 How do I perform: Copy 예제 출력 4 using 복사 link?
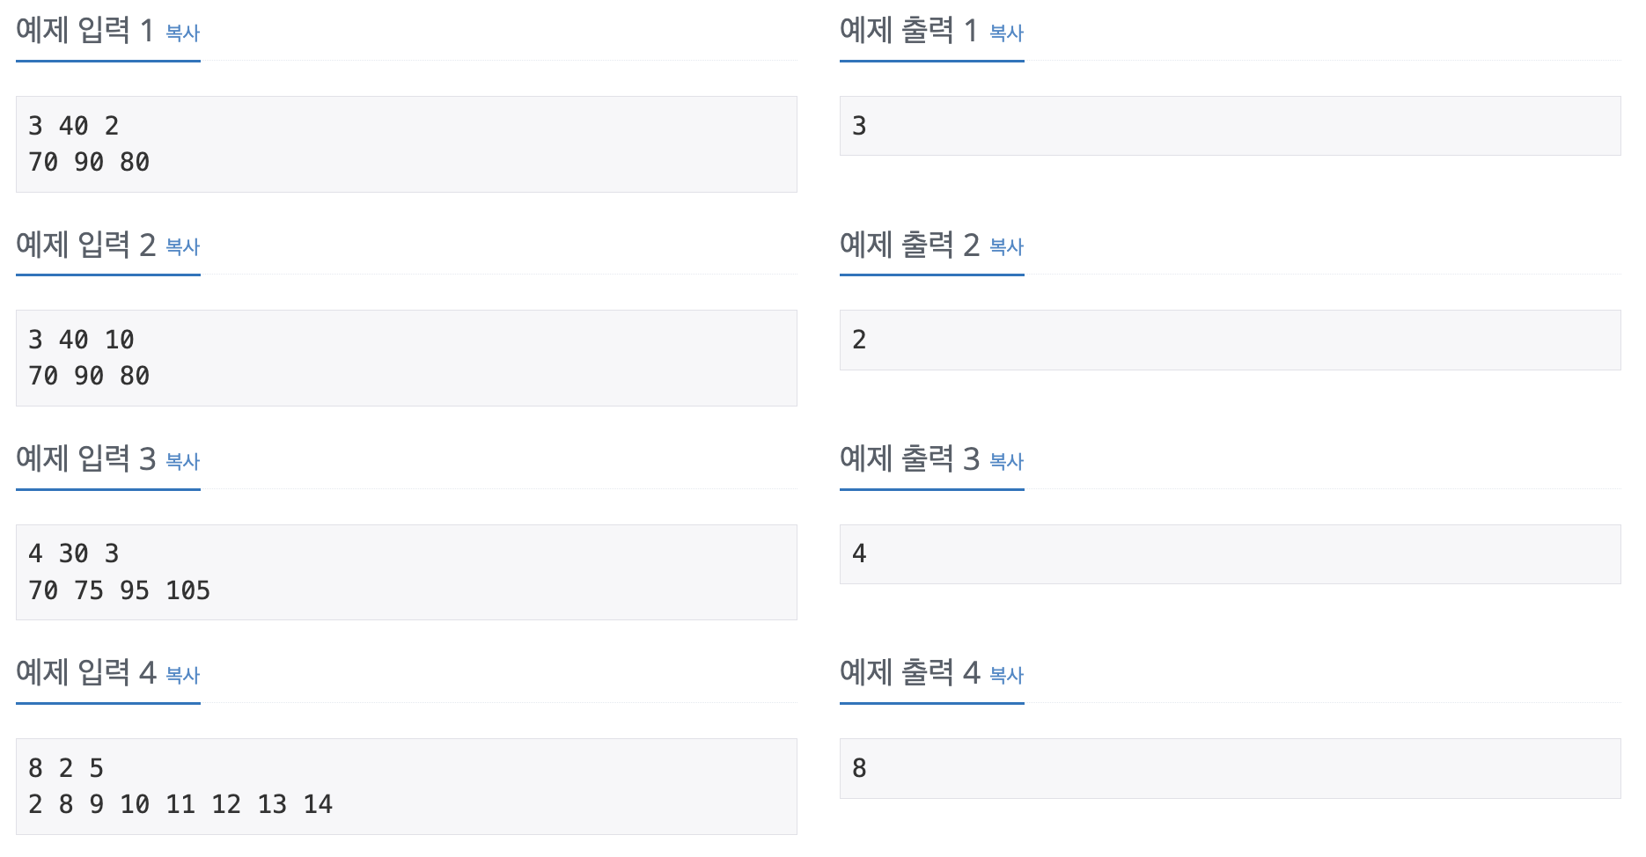point(1006,676)
